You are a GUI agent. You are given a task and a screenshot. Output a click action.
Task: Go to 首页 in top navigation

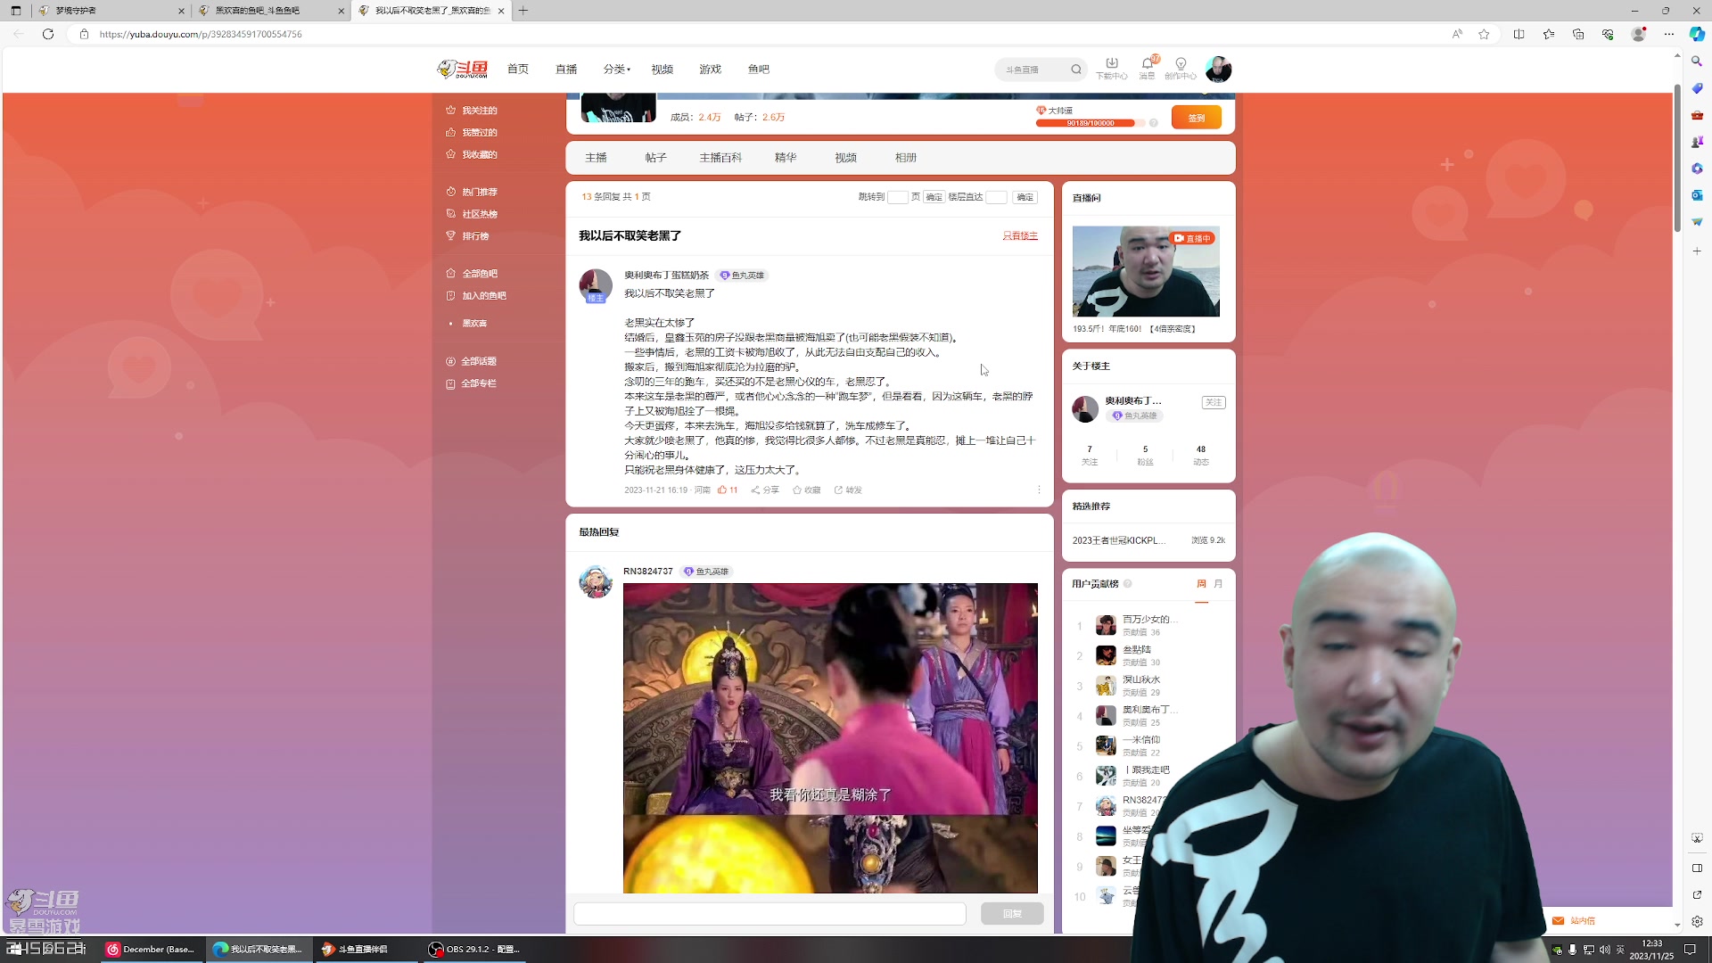(x=518, y=69)
